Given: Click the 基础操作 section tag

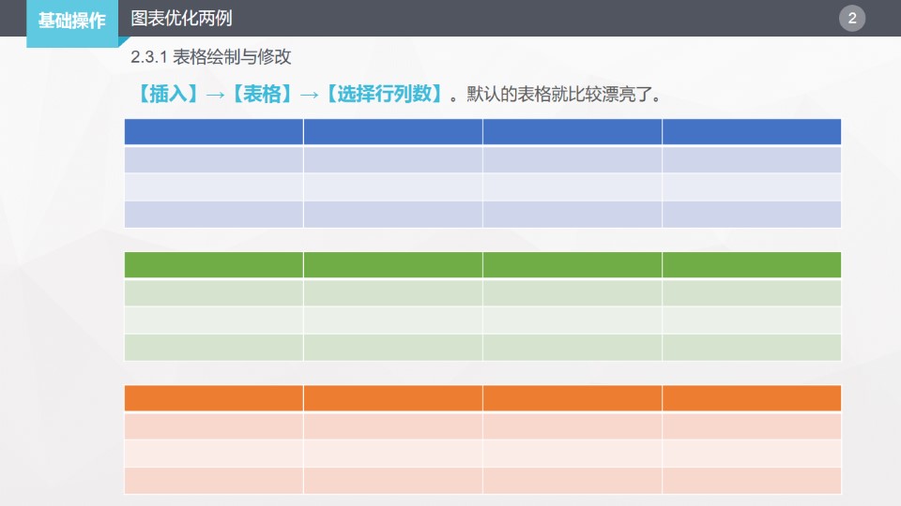Looking at the screenshot, I should click(x=71, y=21).
